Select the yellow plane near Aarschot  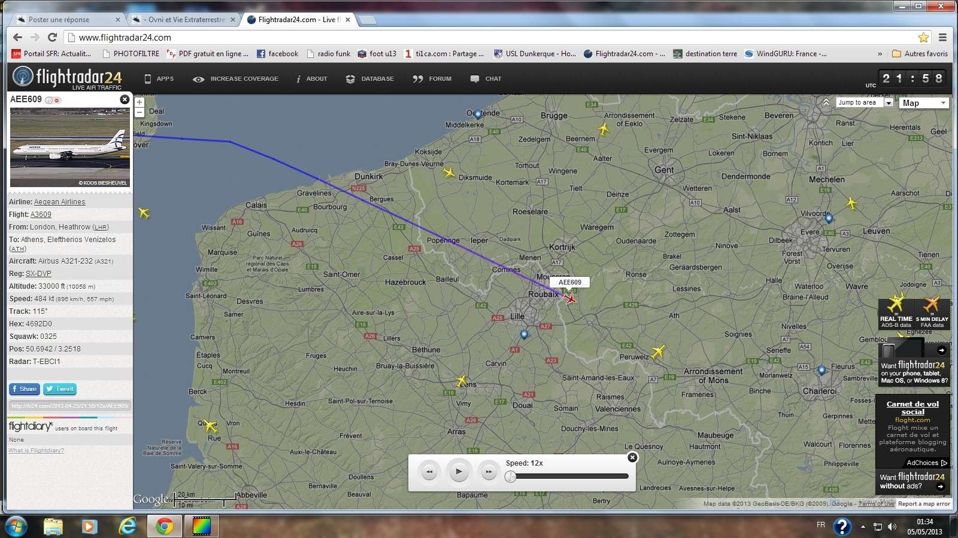tap(851, 203)
